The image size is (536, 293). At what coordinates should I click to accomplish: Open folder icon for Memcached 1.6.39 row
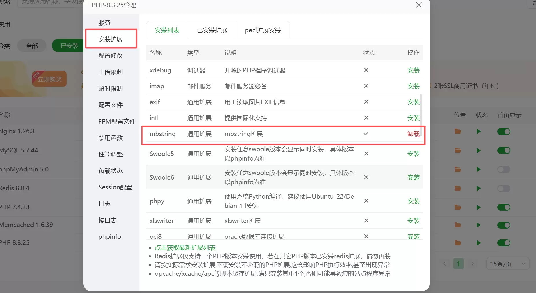458,225
